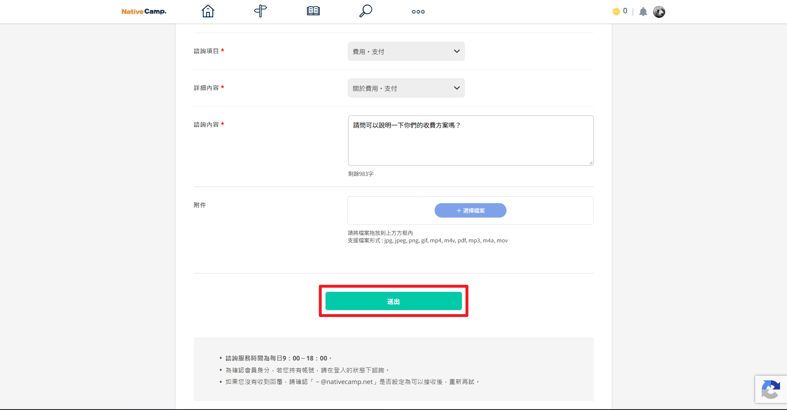Click the 選擇檔案 attachment button
This screenshot has height=410, width=787.
[x=471, y=211]
